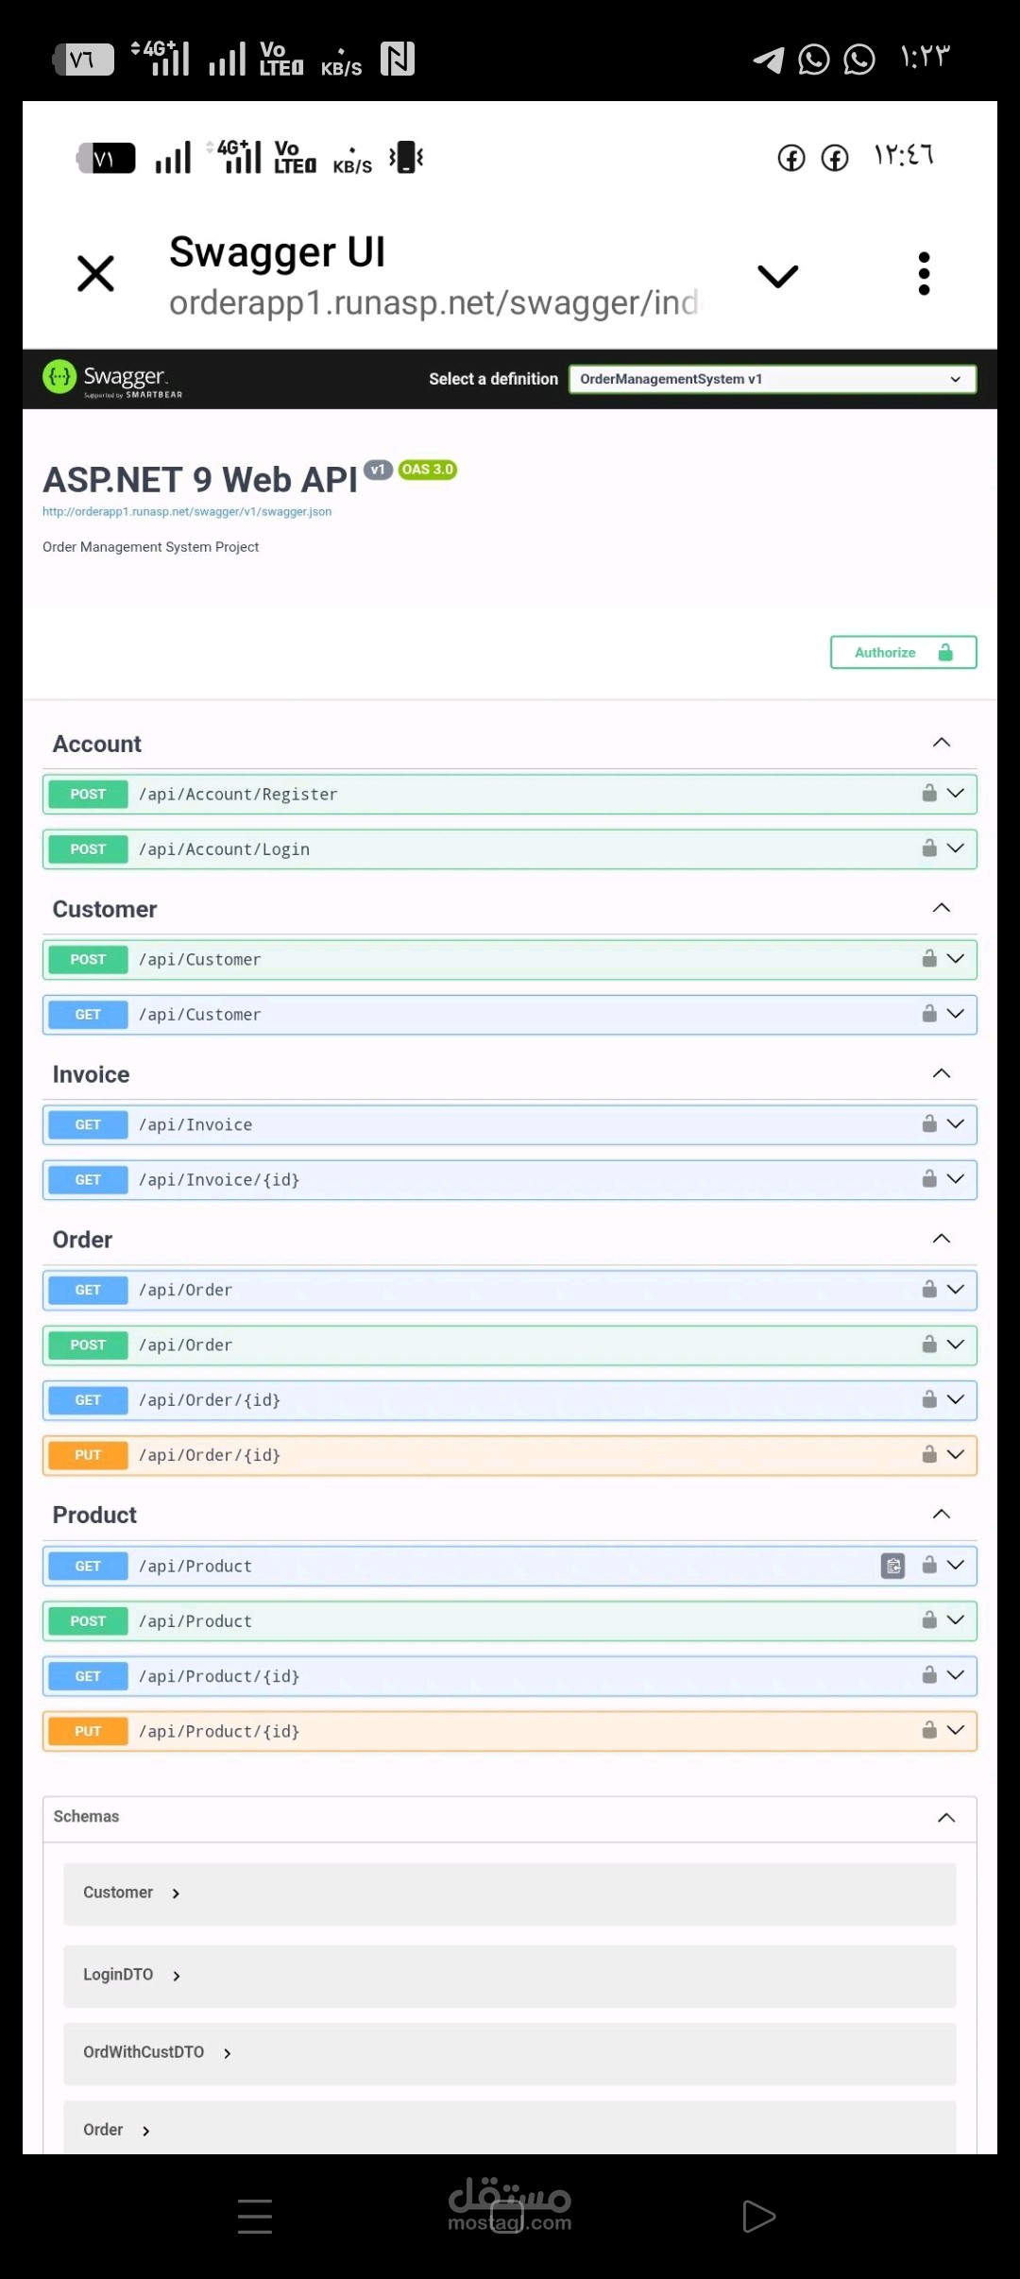
Task: Collapse the Account section
Action: point(941,743)
